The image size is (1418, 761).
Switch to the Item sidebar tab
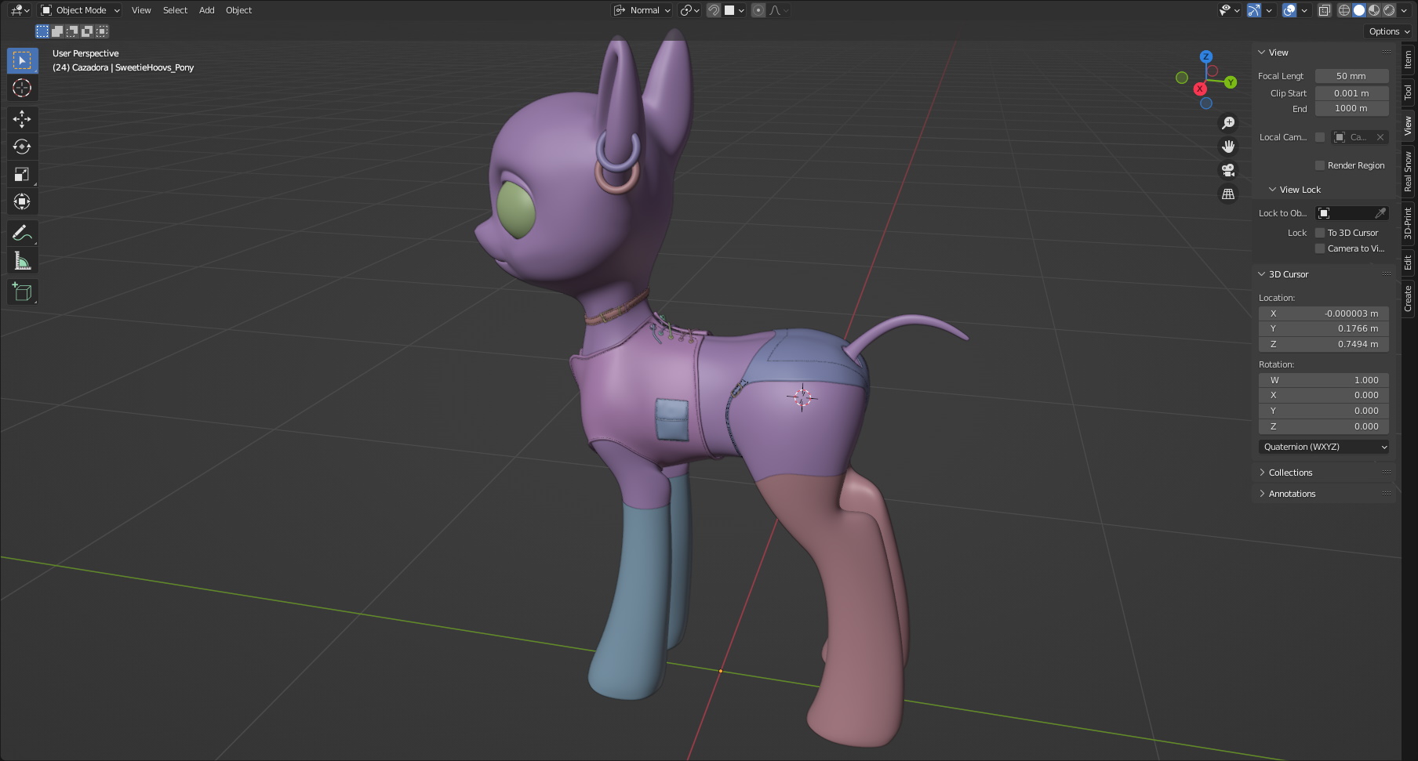pos(1409,60)
